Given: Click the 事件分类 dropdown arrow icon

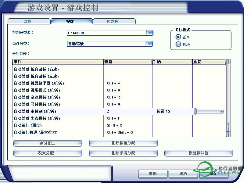Looking at the screenshot, I should [x=149, y=44].
